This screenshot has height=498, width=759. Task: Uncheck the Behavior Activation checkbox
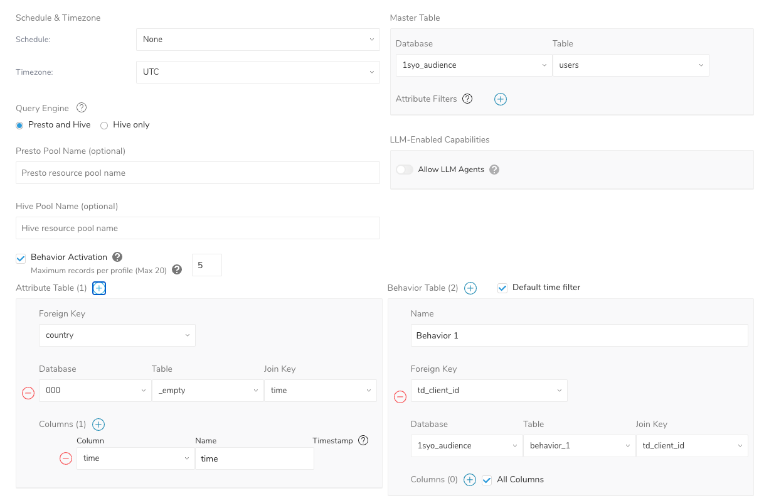click(21, 258)
